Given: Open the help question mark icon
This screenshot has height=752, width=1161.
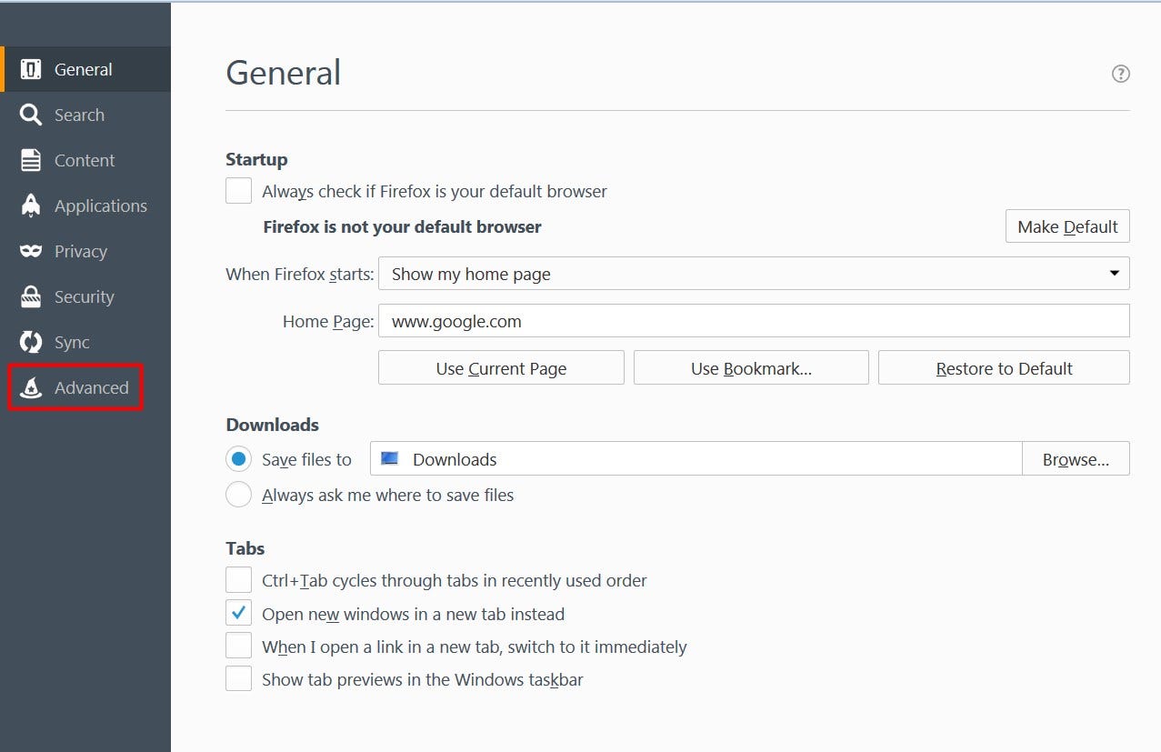Looking at the screenshot, I should [1121, 74].
